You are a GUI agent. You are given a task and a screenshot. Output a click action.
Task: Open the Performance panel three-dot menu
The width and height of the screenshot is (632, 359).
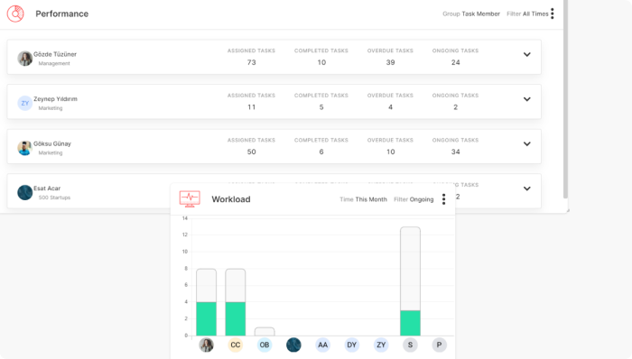tap(553, 14)
